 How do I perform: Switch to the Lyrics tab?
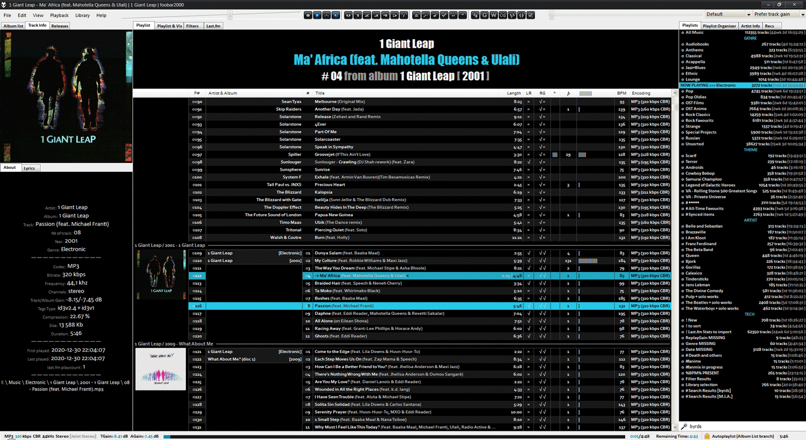(x=29, y=168)
